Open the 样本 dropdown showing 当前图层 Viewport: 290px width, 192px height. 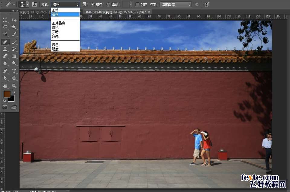point(176,5)
